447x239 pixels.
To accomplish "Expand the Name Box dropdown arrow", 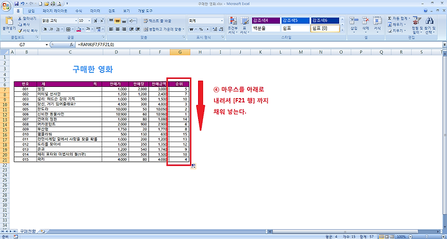I will point(47,45).
